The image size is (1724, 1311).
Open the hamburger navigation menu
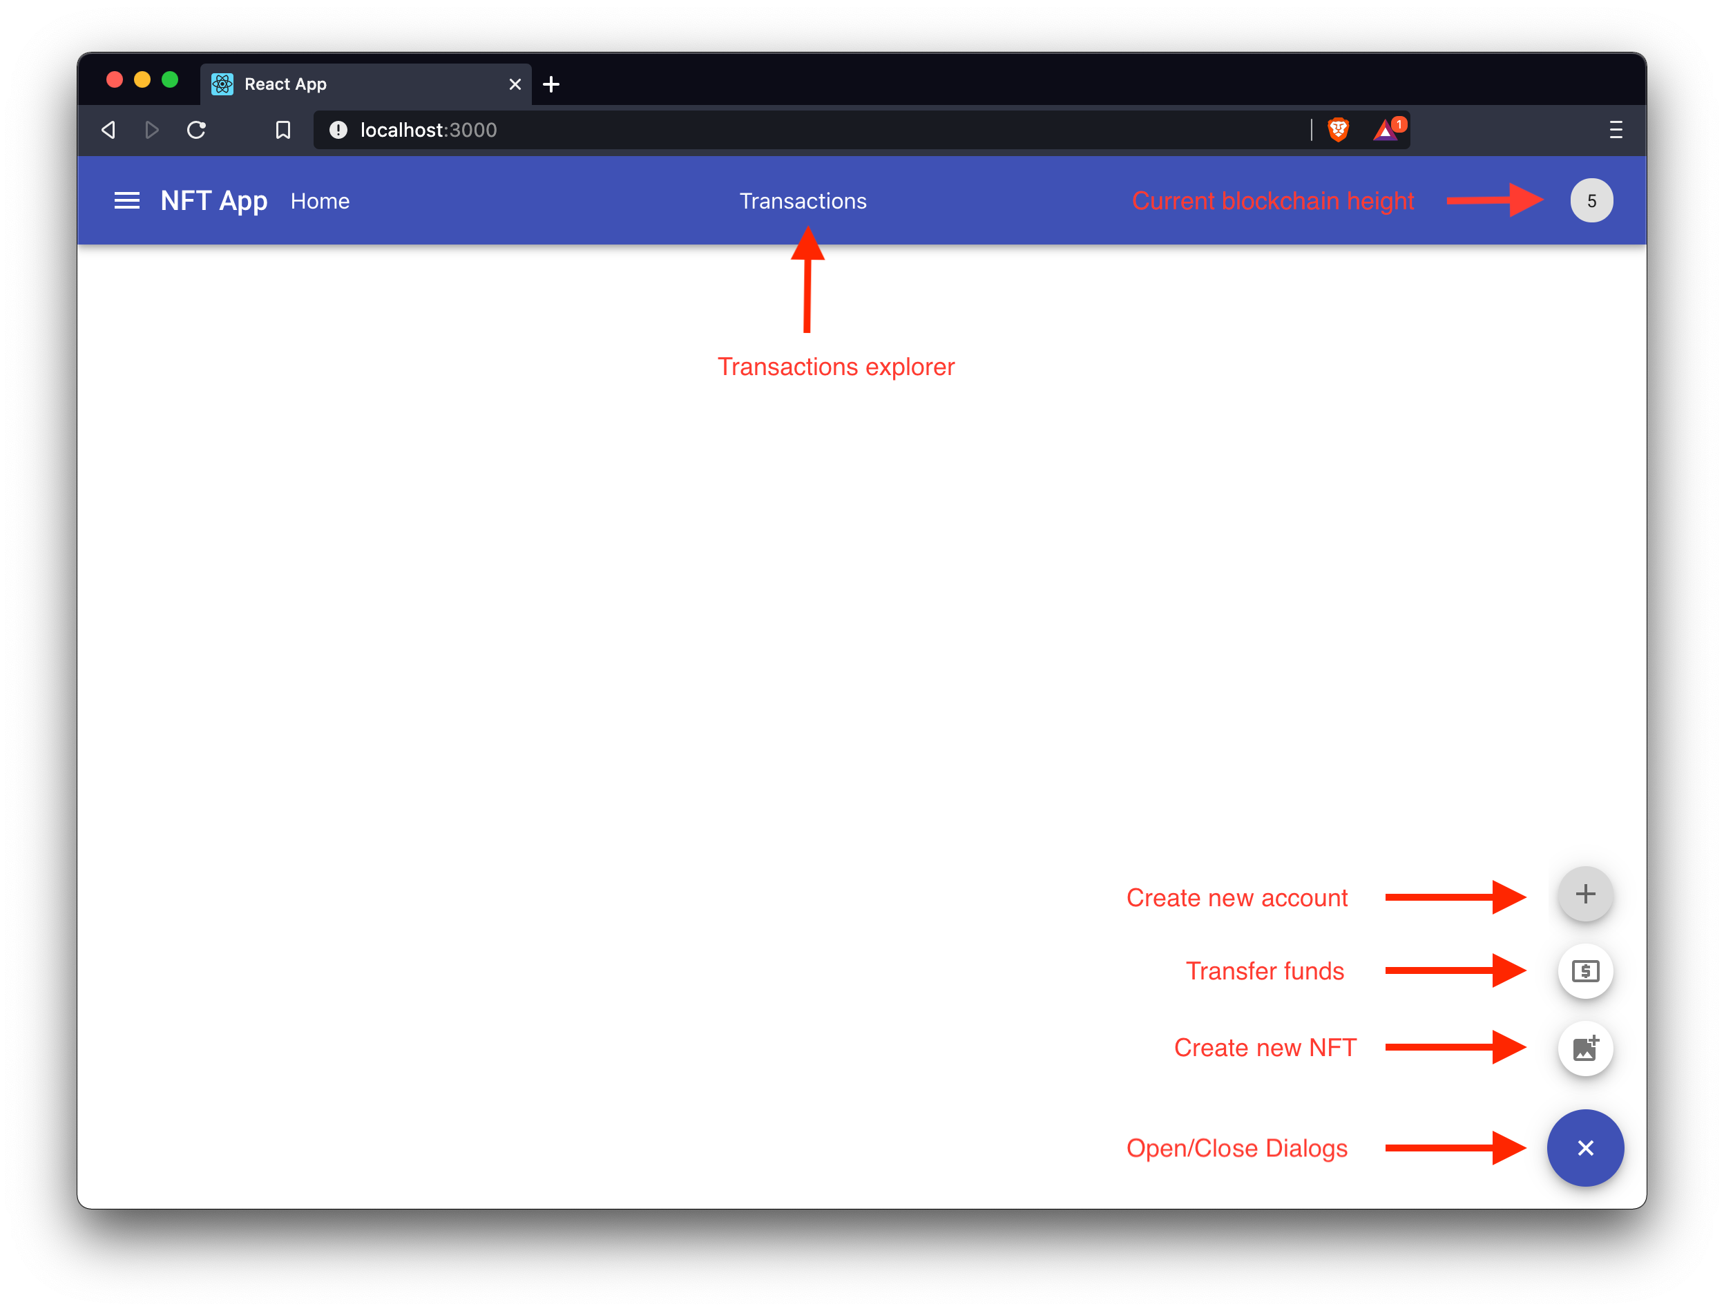tap(126, 200)
